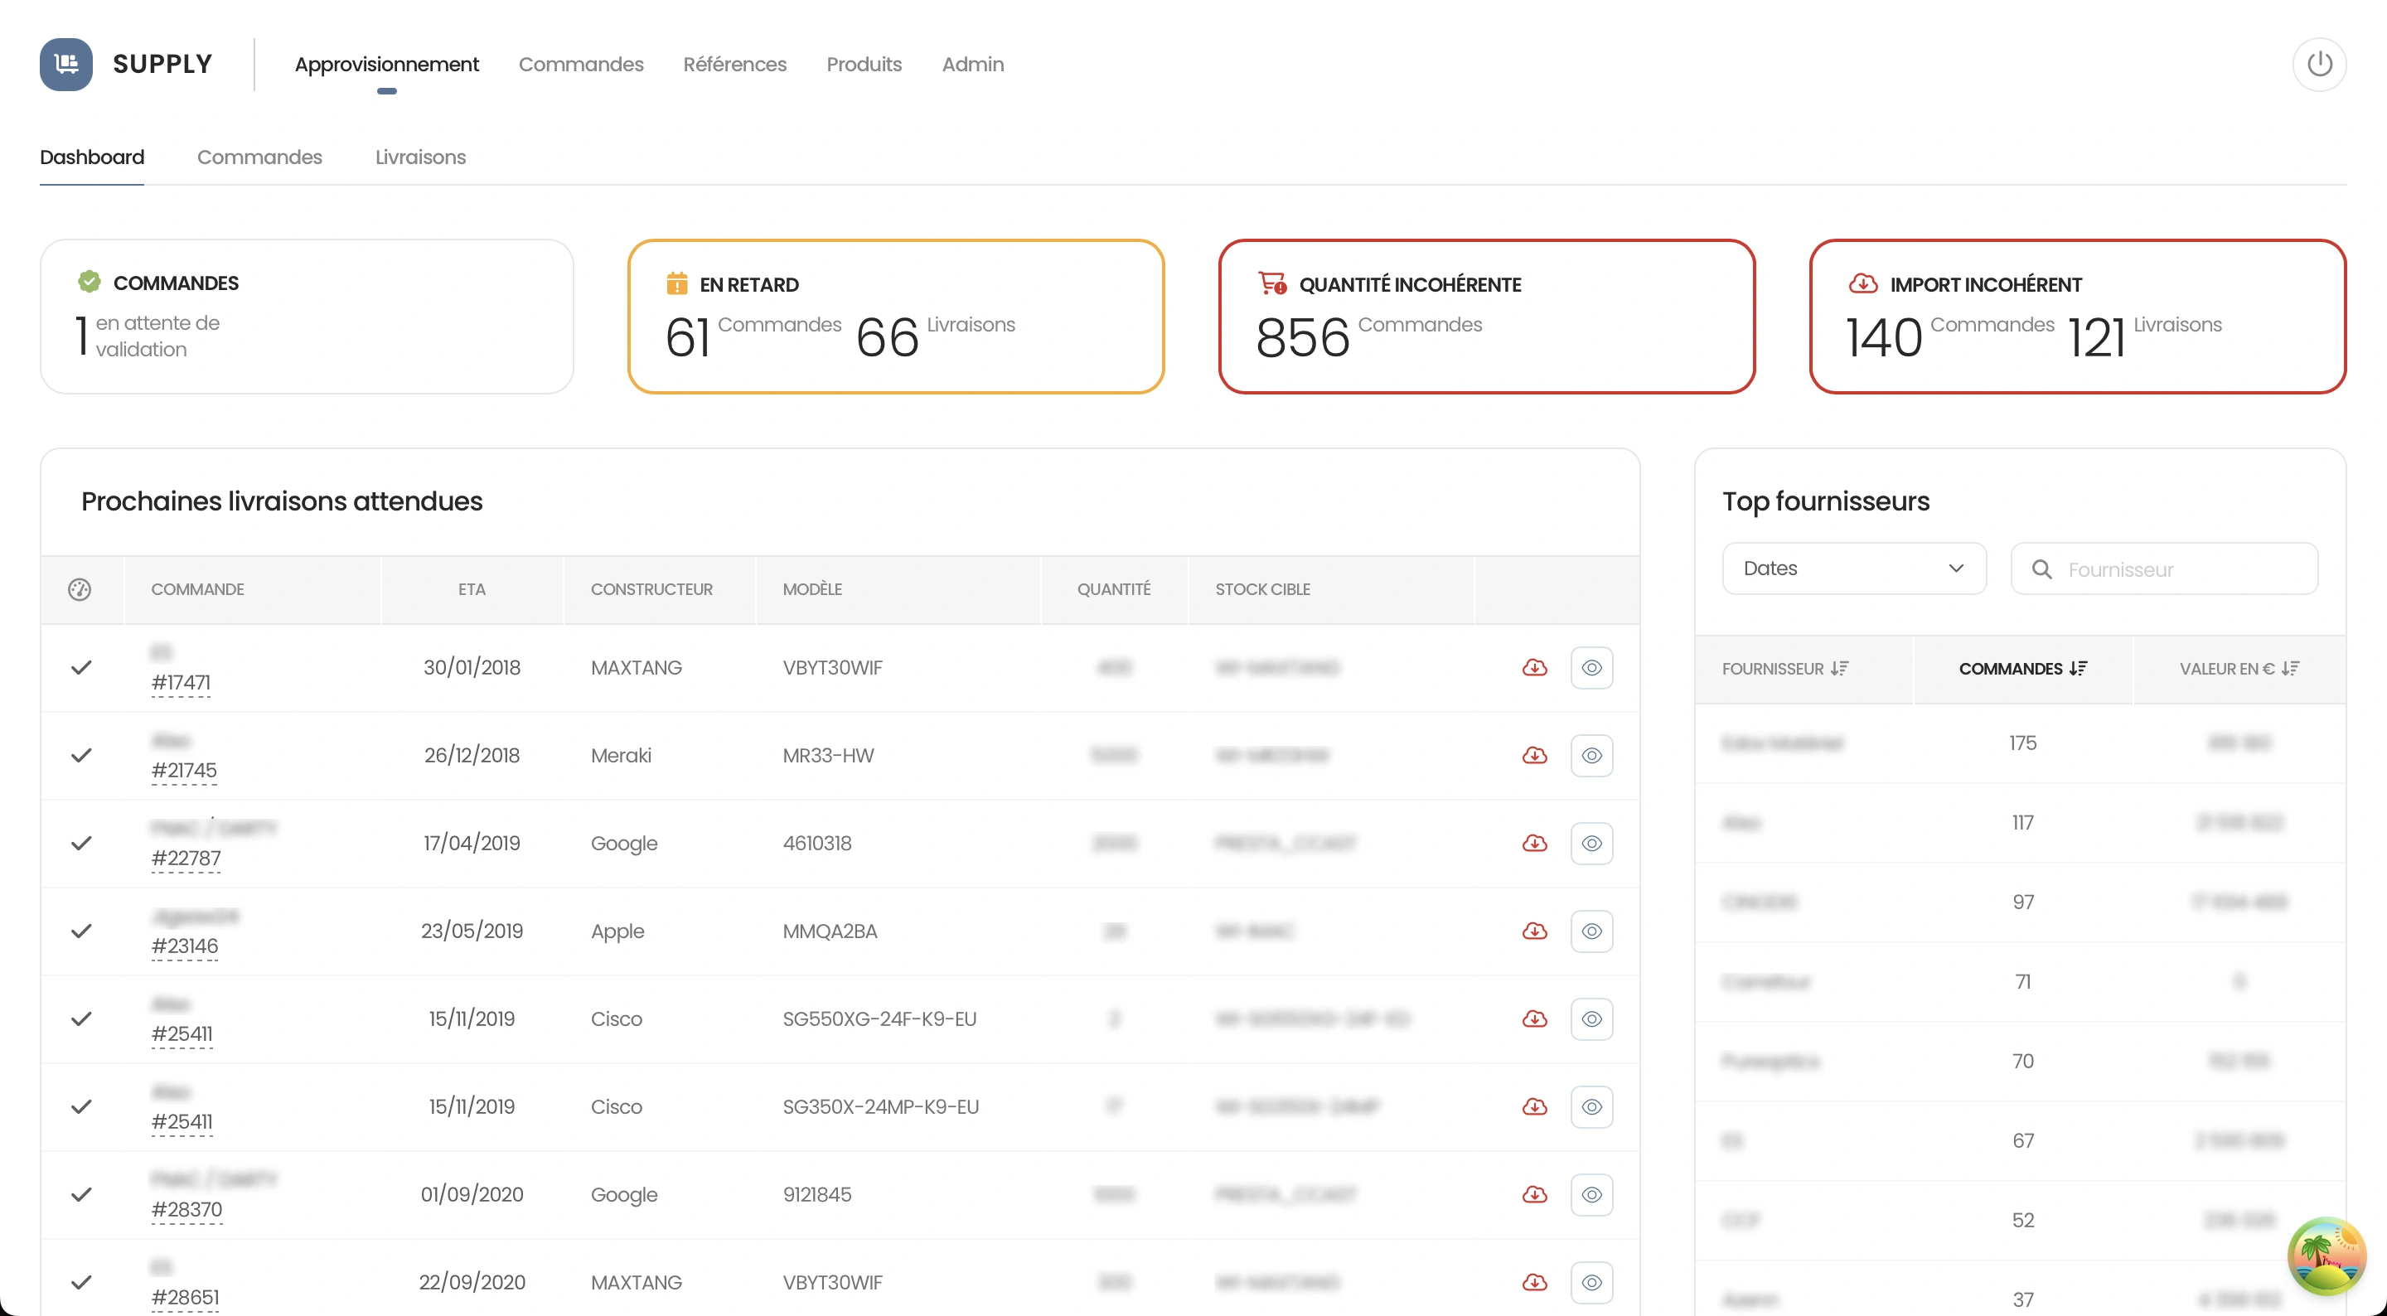Open order link #25411 for SG550XG model
Image resolution: width=2387 pixels, height=1316 pixels.
point(182,1033)
